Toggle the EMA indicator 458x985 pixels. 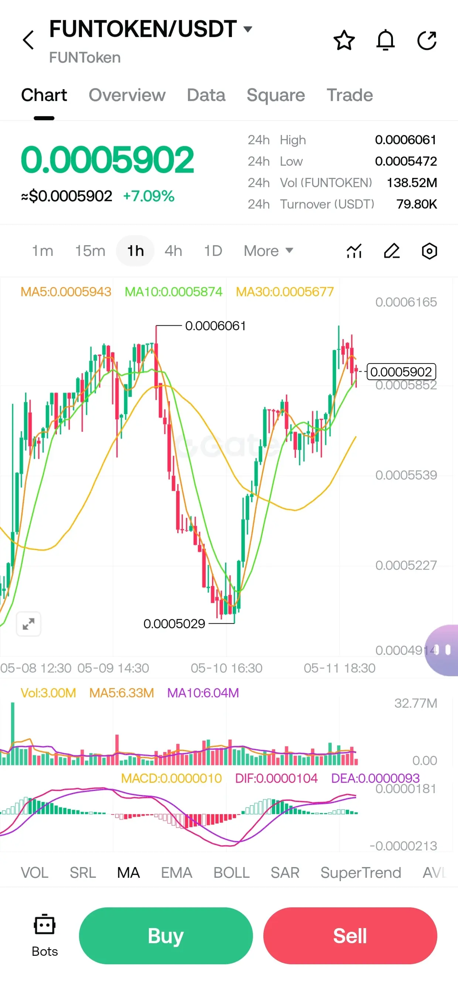pyautogui.click(x=177, y=873)
